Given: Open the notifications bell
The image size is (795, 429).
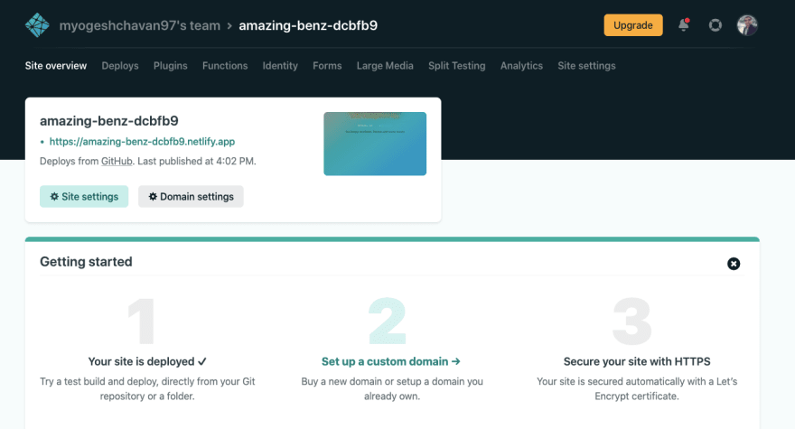Looking at the screenshot, I should tap(684, 25).
